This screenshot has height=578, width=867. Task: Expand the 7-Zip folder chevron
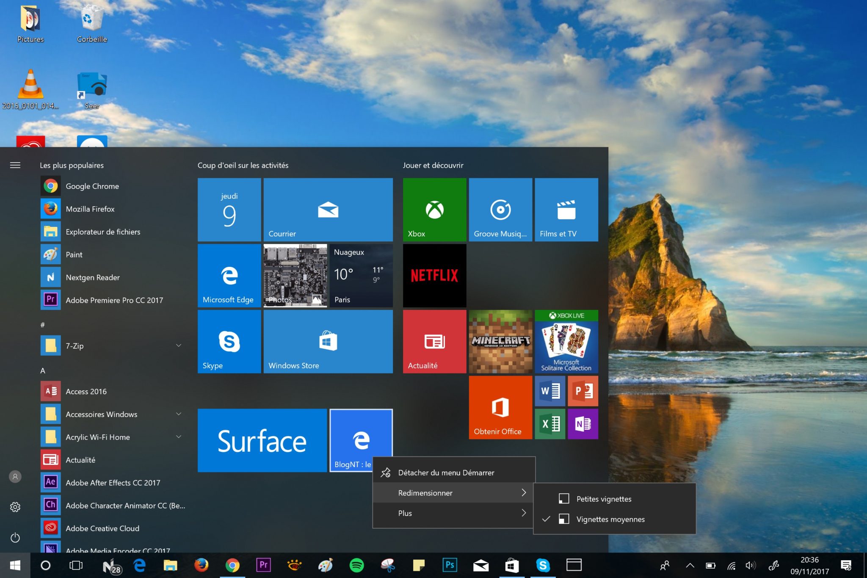[179, 346]
